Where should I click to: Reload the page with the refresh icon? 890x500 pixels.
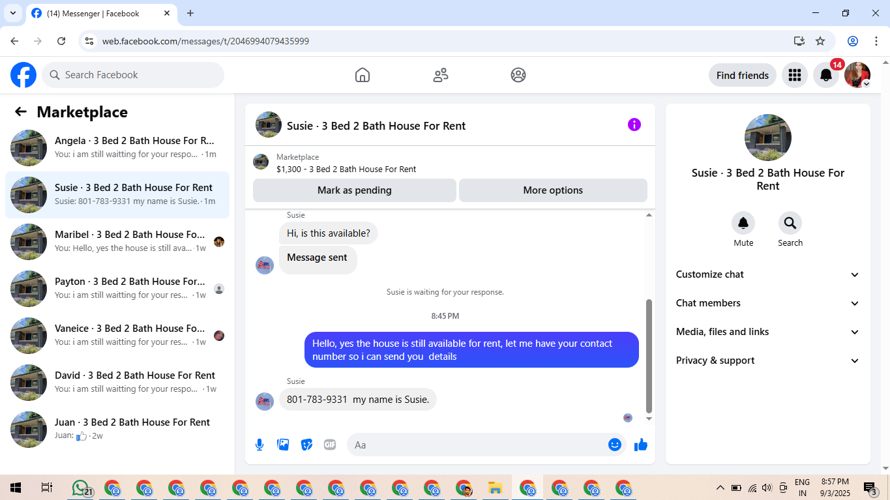61,41
